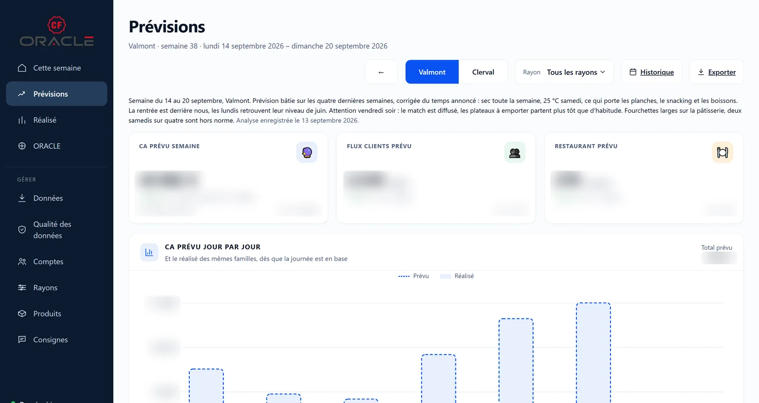
Task: Click the FLUX CLIENTS PRÉVU card title
Action: point(379,146)
